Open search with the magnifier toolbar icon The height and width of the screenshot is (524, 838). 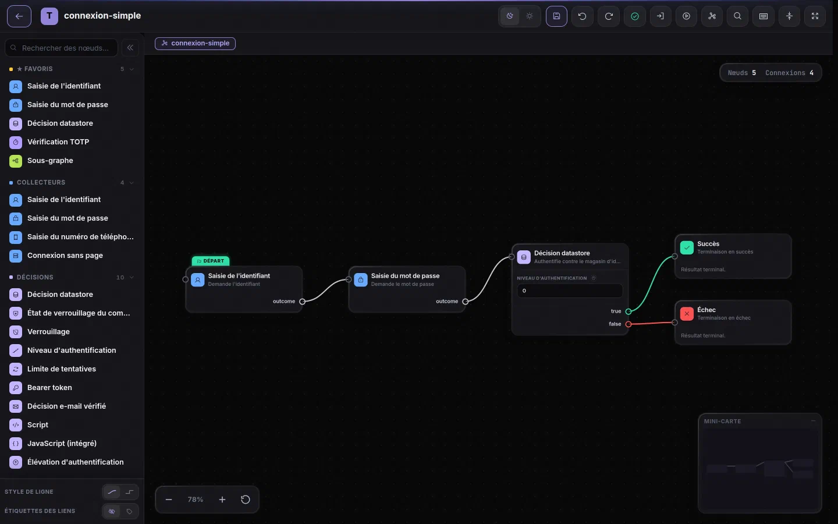coord(738,16)
